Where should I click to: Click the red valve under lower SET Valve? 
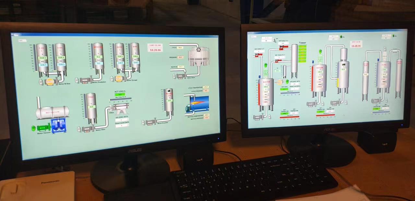pyautogui.click(x=278, y=61)
